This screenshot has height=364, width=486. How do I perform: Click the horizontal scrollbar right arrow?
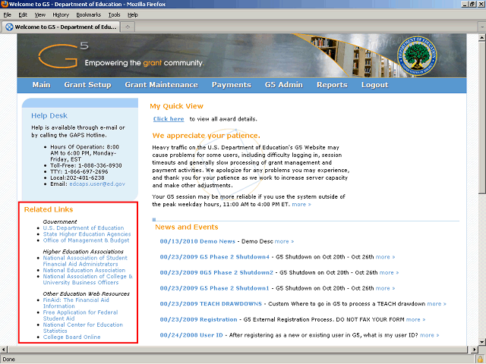click(474, 350)
